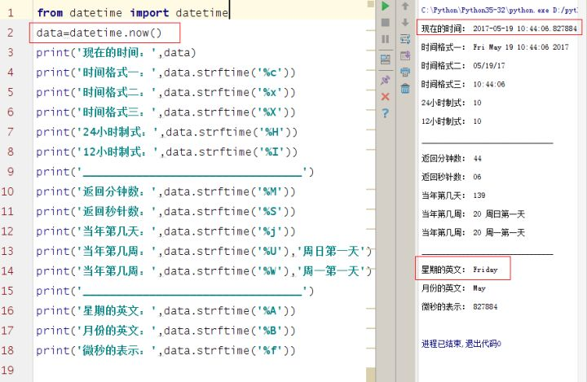Click console output 'Fri May 19 10:44:06 2017'
This screenshot has width=587, height=382.
coord(521,47)
